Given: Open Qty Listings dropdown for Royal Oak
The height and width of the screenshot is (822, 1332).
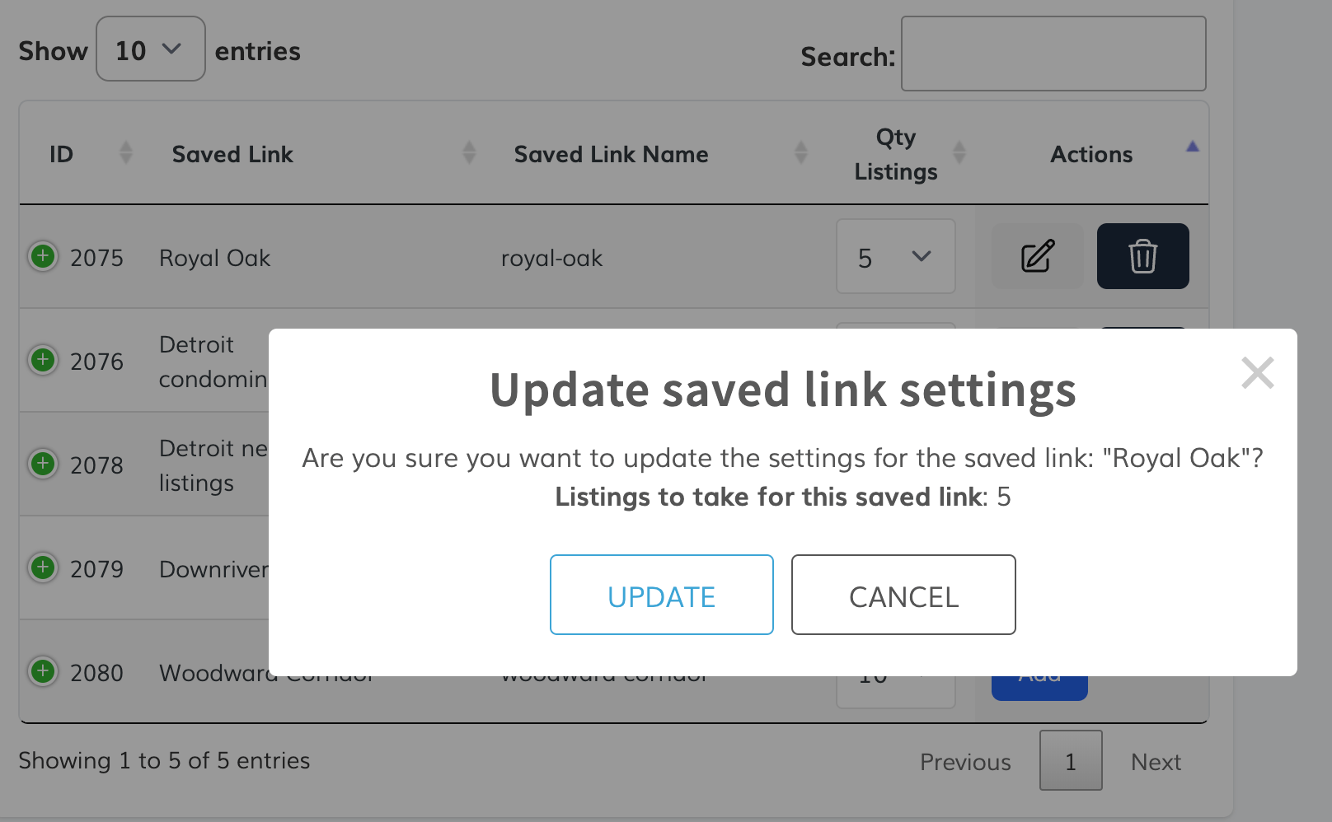Looking at the screenshot, I should point(895,257).
